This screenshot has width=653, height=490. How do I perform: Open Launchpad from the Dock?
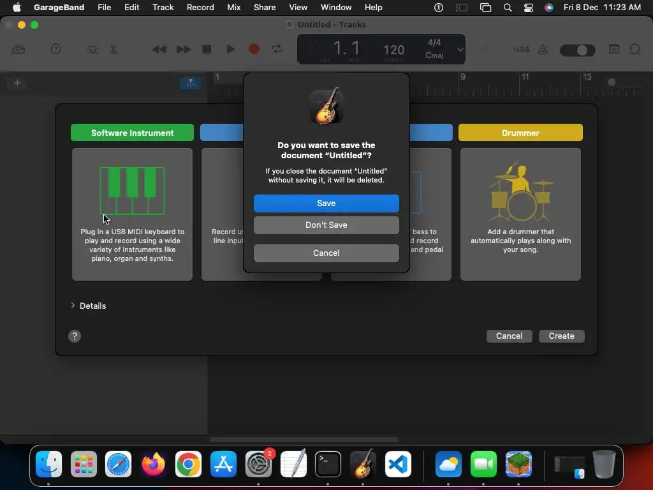pyautogui.click(x=84, y=464)
